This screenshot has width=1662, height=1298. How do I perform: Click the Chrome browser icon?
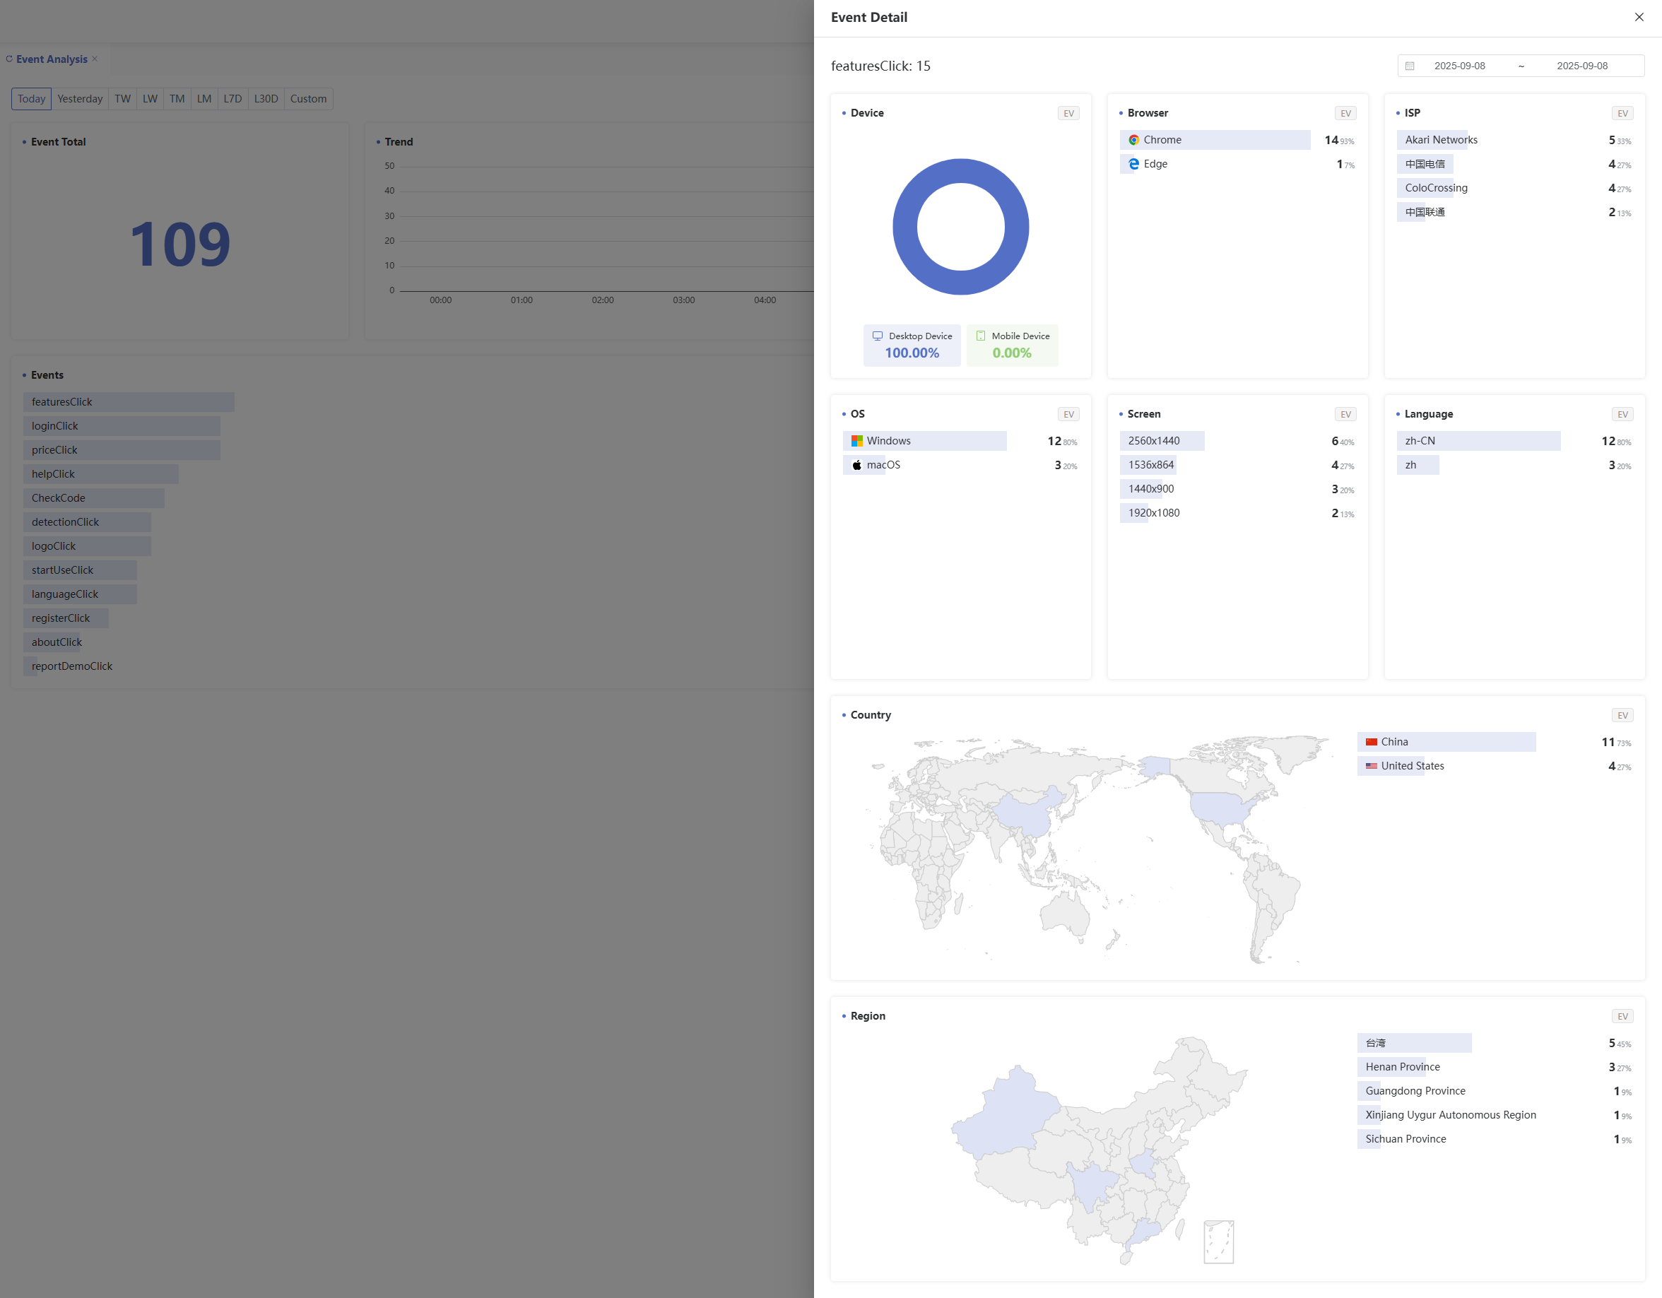click(1133, 140)
